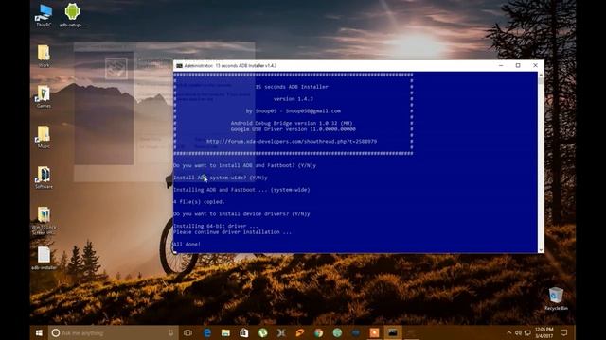Screen dimensions: 606x340
Task: Open the Recycle Bin
Action: (x=556, y=298)
